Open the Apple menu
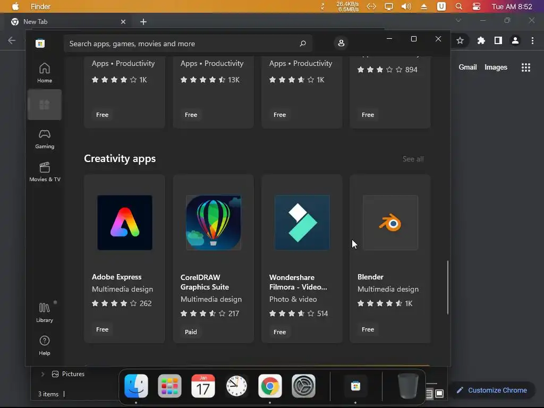 (x=15, y=6)
